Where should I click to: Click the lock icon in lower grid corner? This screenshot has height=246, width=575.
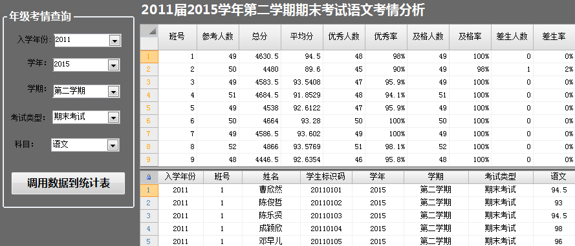coord(149,177)
